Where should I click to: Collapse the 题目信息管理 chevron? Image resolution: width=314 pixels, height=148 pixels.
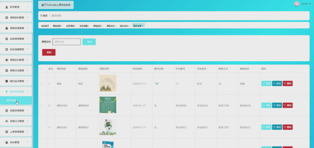[x=28, y=92]
